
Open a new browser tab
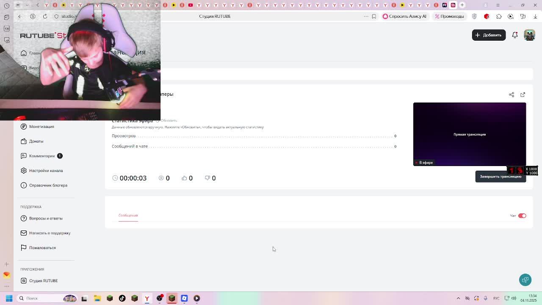(x=462, y=5)
